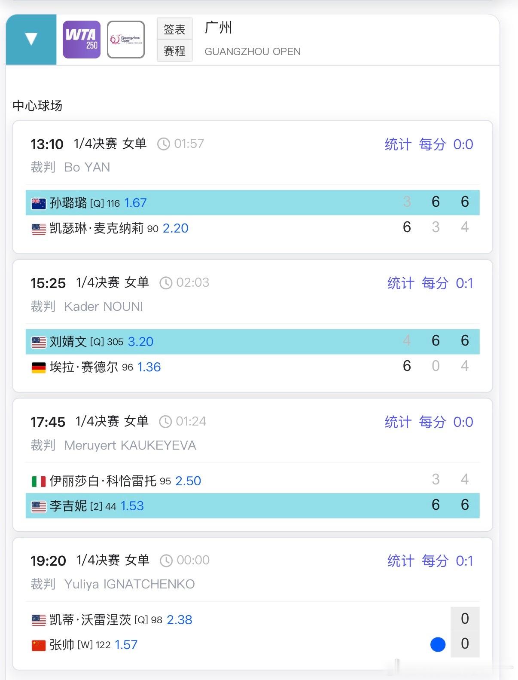Image resolution: width=518 pixels, height=680 pixels.
Task: Open 统计 stats for the 19:20 match
Action: click(401, 561)
